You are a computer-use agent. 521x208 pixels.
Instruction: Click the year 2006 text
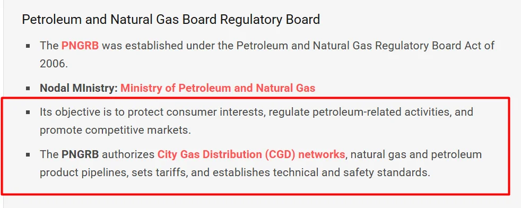54,64
